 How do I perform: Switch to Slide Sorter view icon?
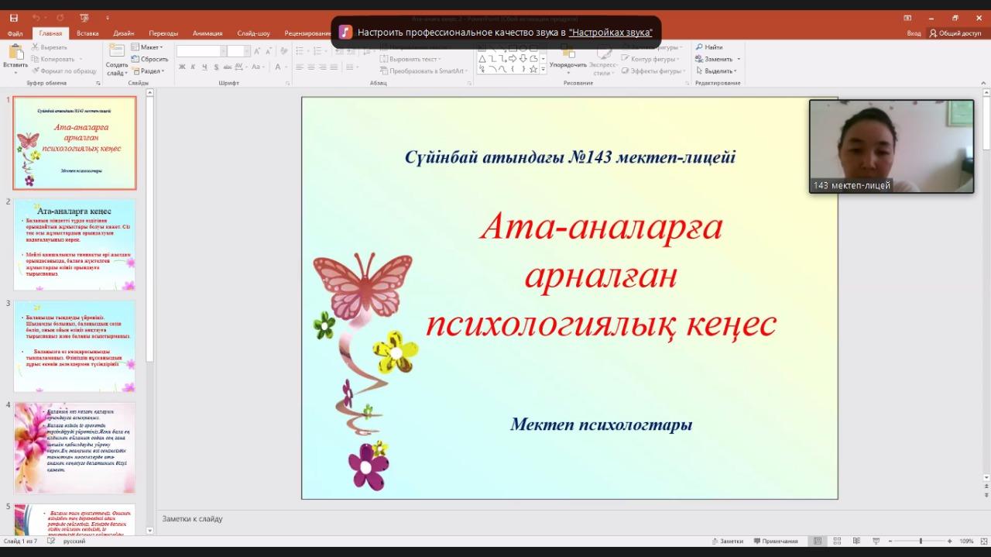pos(837,541)
